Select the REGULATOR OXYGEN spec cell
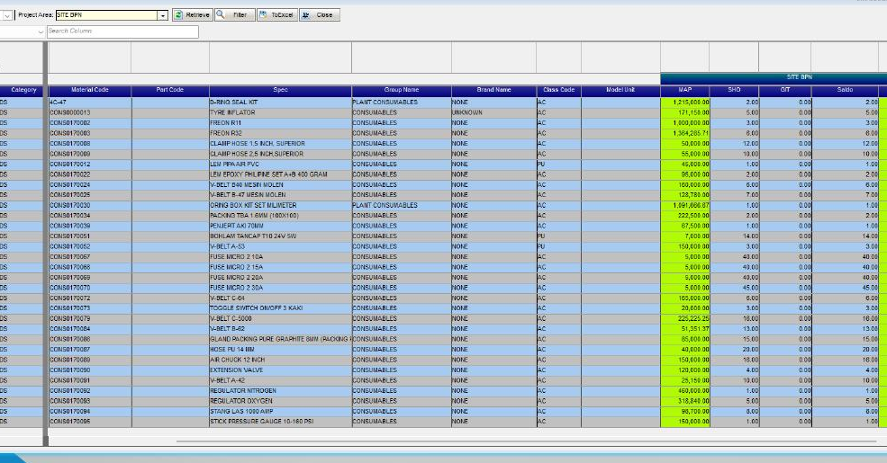 pos(281,401)
